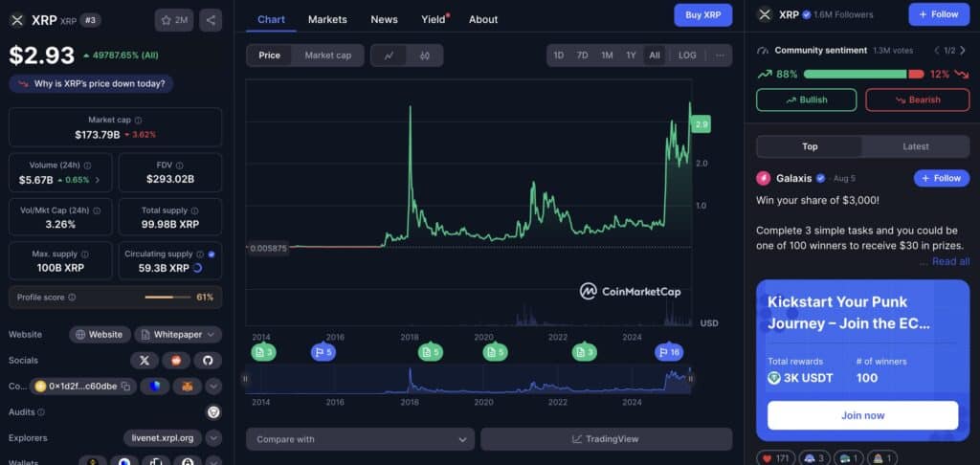
Task: Set chart range to 7D
Action: click(582, 55)
